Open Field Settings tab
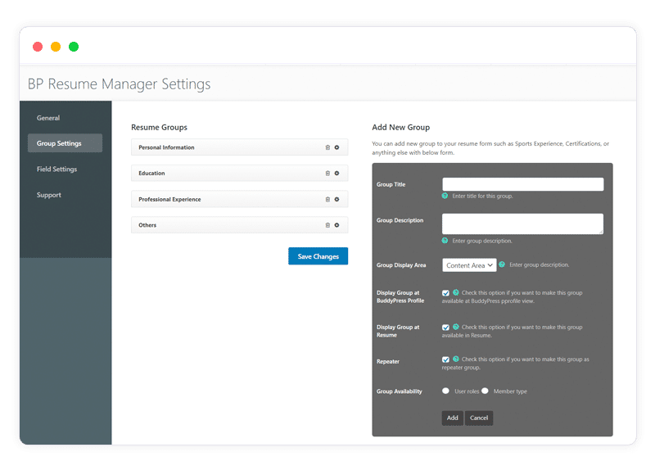This screenshot has width=655, height=470. (56, 169)
